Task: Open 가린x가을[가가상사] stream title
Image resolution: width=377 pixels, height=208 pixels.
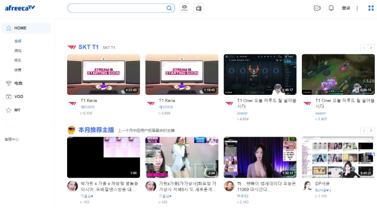Action: pos(187,187)
